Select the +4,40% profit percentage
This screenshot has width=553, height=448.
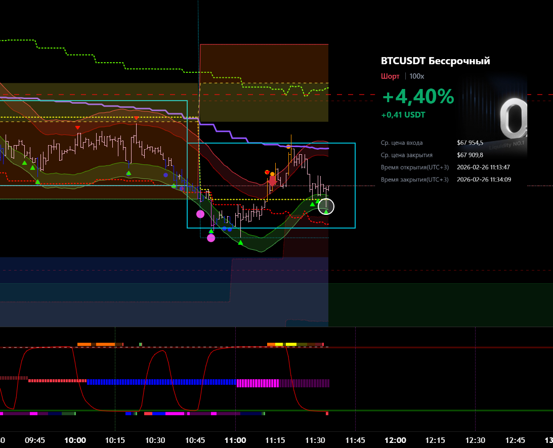point(417,97)
